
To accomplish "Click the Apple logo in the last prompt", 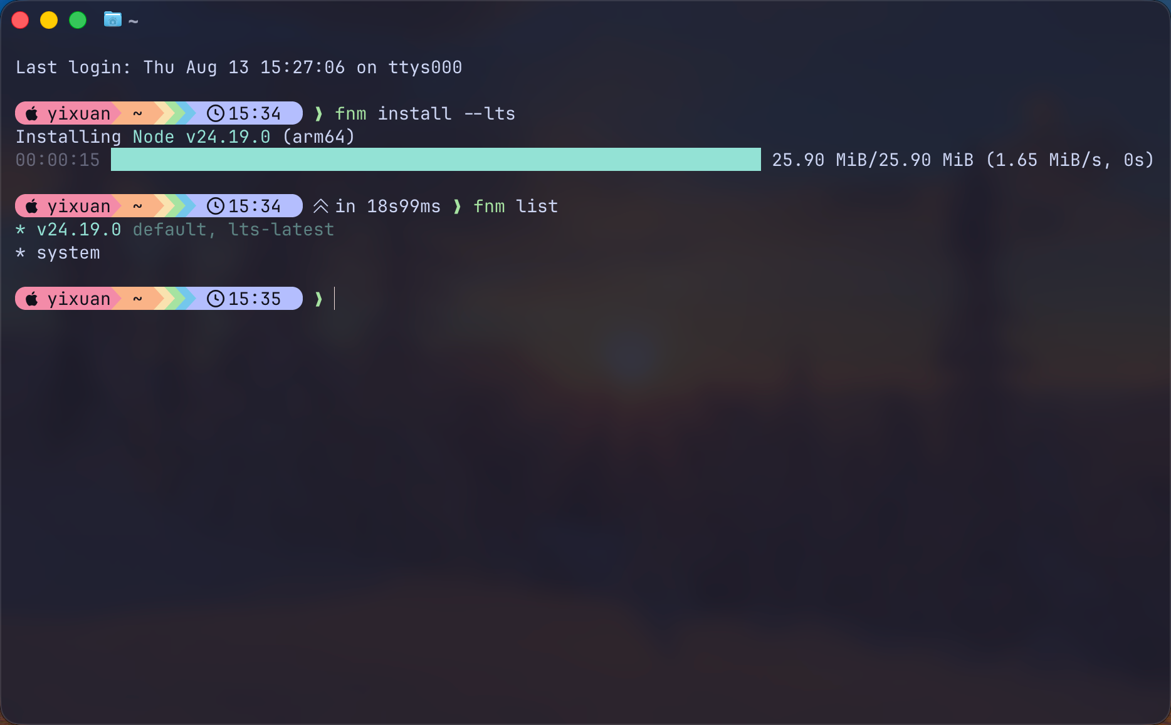I will [x=32, y=299].
